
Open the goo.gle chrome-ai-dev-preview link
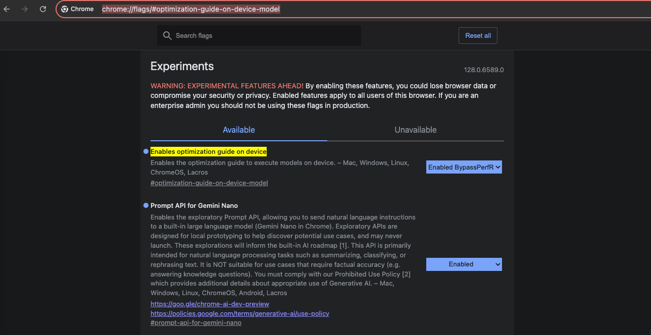(x=210, y=304)
